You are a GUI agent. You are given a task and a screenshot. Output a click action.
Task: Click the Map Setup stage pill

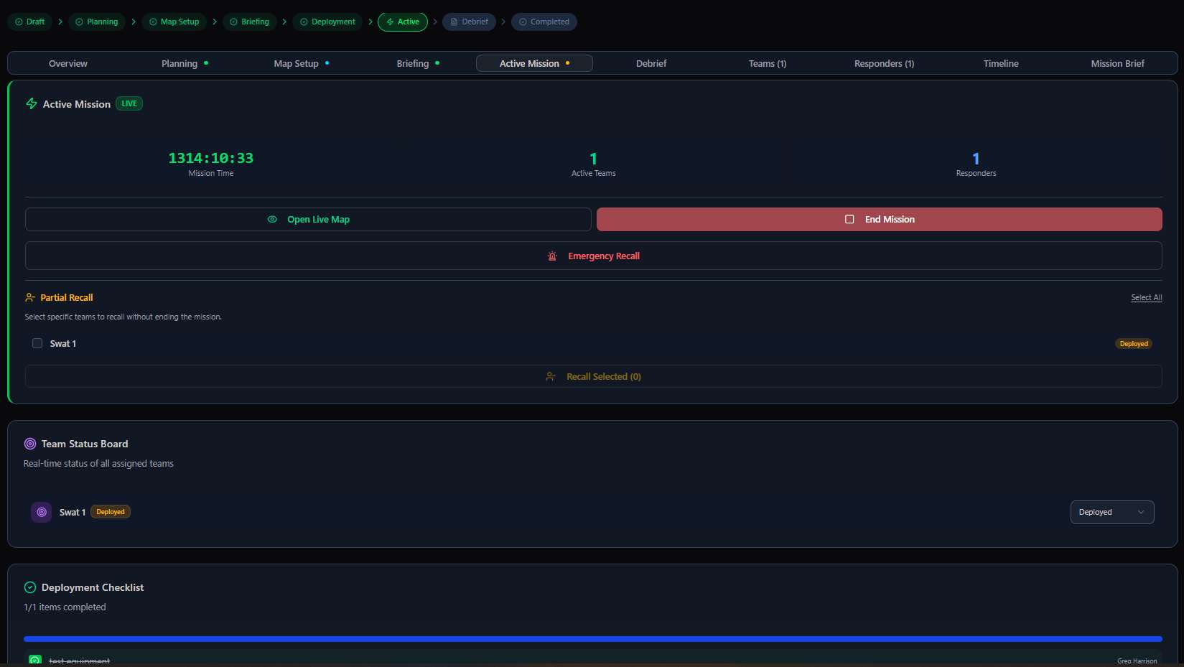[174, 22]
